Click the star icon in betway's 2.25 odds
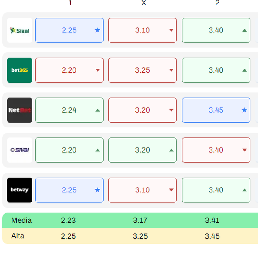Viewport: 258px width, 254px height. point(97,190)
